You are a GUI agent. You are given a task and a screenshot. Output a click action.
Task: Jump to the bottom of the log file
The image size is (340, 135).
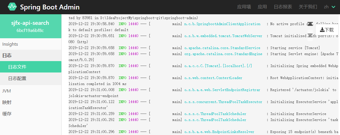[310, 35]
